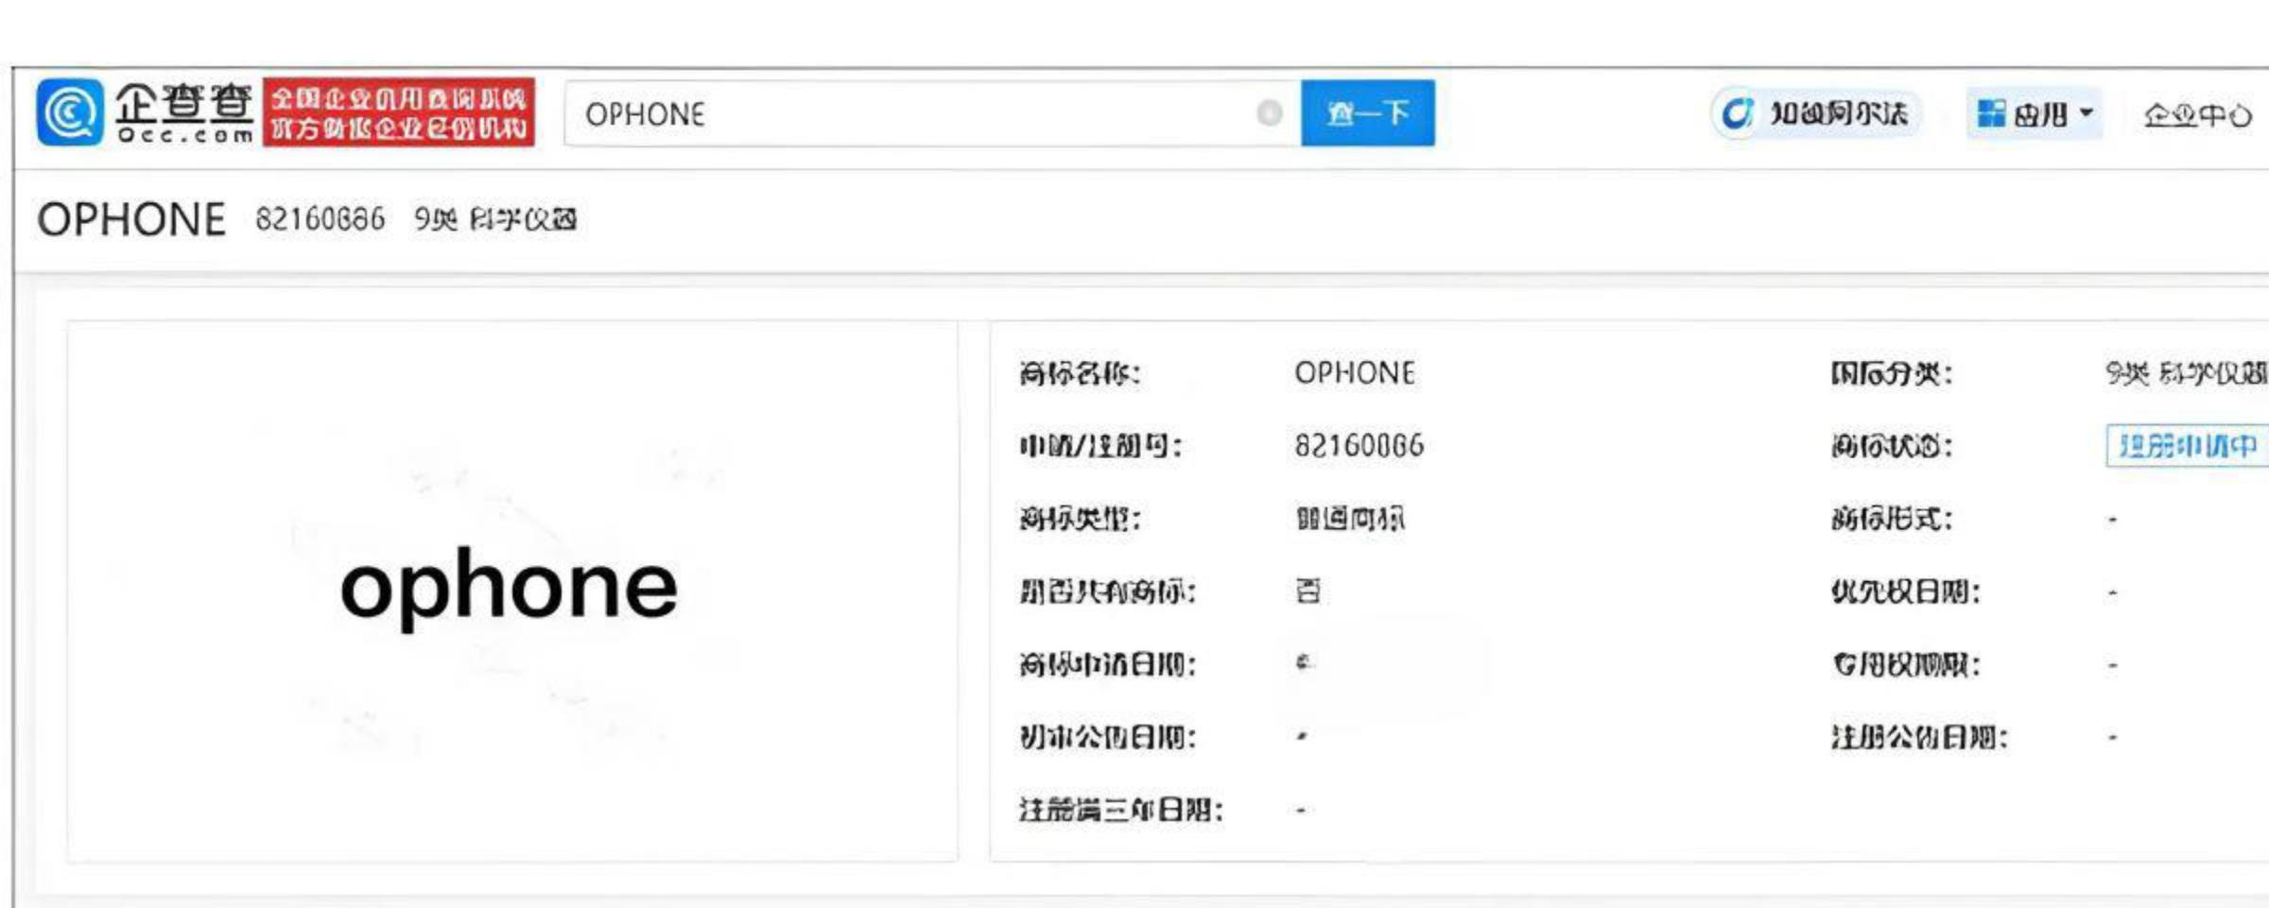Click the large OPHONE page heading

coord(131,219)
